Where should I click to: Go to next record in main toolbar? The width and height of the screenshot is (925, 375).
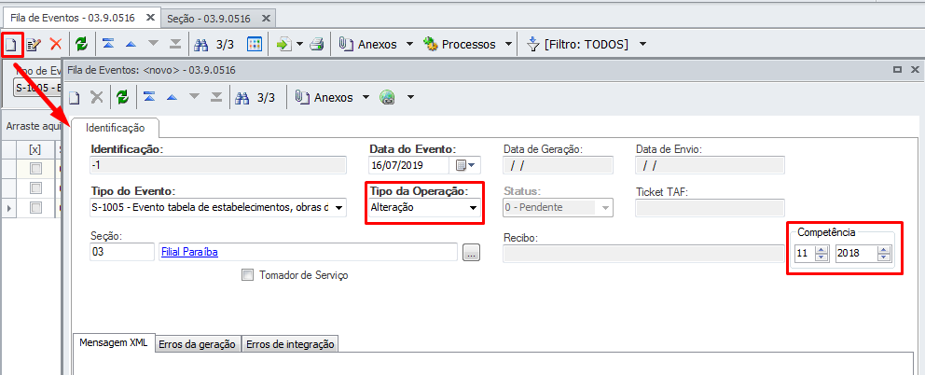pos(153,44)
